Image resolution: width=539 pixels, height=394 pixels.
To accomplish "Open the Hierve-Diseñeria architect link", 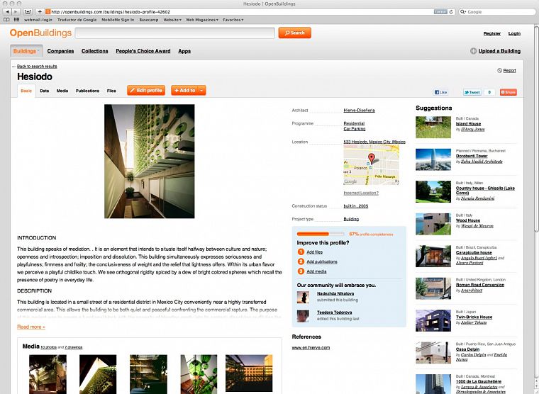I will [359, 111].
